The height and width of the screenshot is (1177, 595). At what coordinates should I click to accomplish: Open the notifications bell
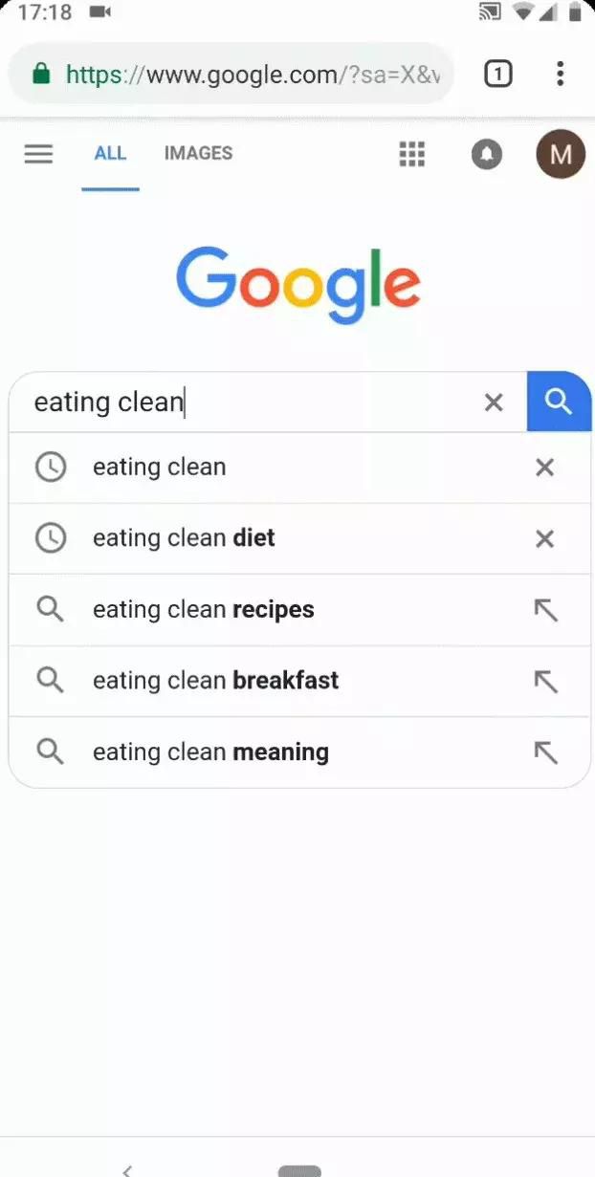[487, 154]
